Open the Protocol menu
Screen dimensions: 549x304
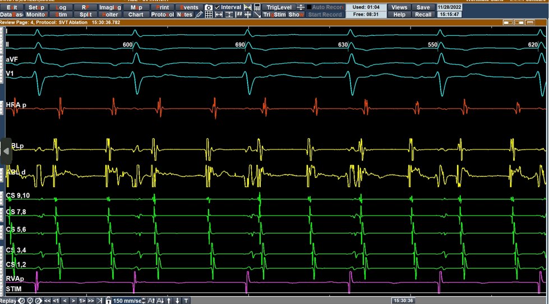click(x=163, y=15)
